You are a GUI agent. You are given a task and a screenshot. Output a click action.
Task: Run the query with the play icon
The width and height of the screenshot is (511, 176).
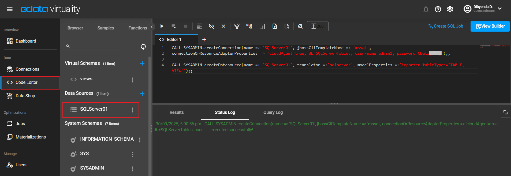click(x=162, y=26)
